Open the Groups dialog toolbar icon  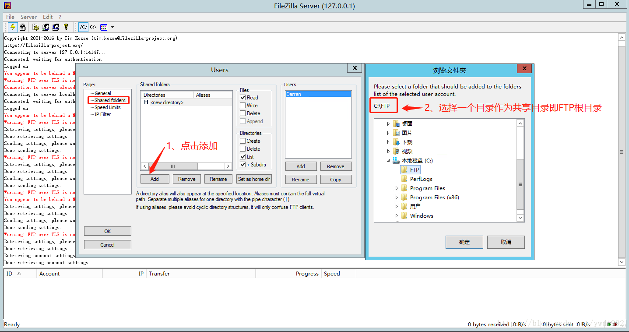click(x=46, y=27)
